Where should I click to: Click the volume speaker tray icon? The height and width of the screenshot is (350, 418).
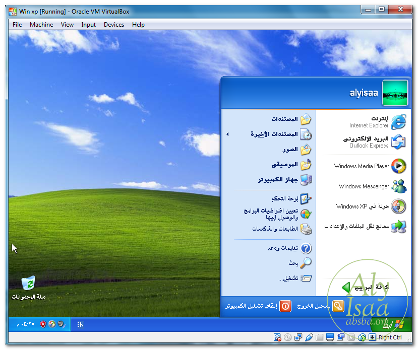(61, 324)
